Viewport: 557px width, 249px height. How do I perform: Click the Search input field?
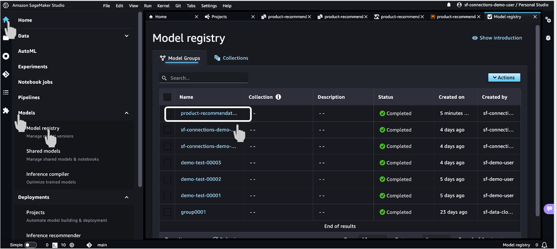click(x=204, y=78)
